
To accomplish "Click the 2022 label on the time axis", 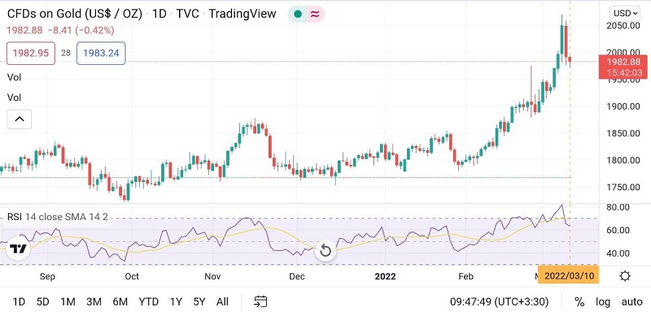I will [385, 276].
